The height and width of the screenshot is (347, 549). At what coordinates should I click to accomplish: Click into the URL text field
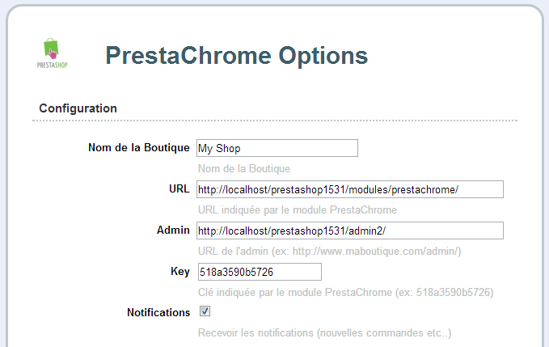pos(350,189)
